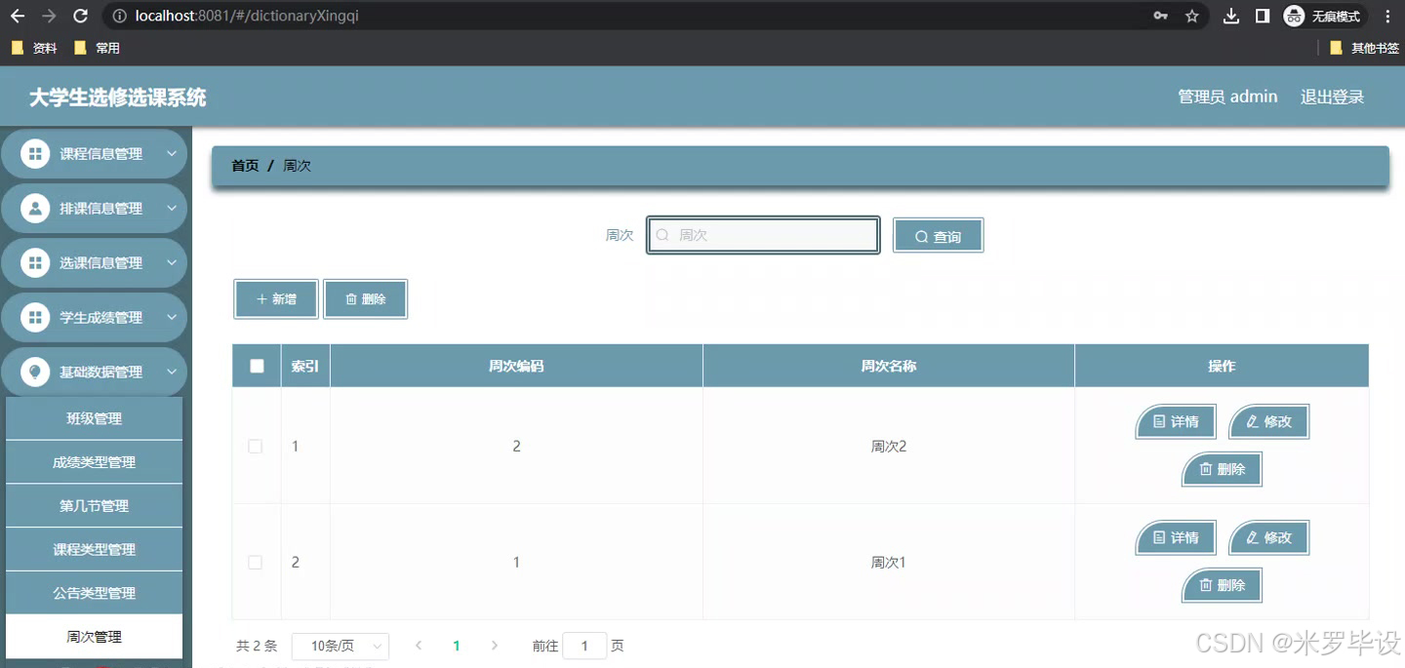Open the browser downloads icon

[1231, 16]
